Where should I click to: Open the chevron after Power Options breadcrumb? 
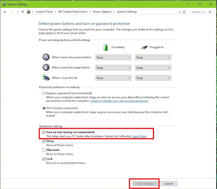[114, 12]
